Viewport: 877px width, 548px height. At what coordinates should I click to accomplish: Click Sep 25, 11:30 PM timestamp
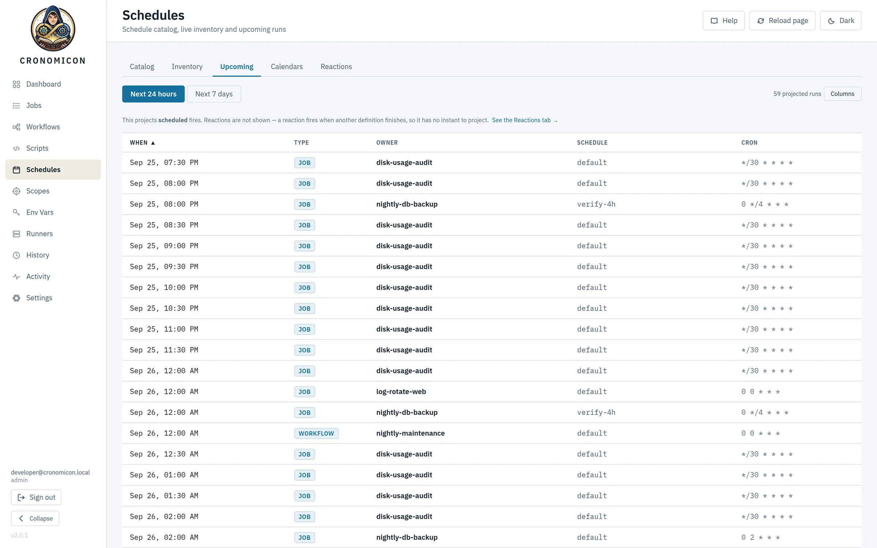click(164, 350)
